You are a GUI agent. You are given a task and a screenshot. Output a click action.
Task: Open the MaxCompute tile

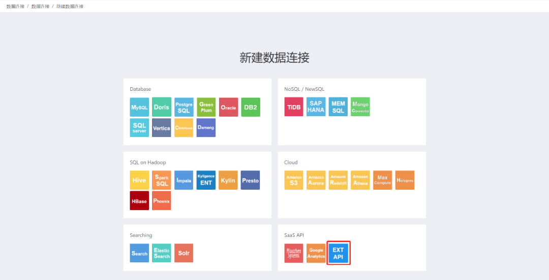click(383, 180)
